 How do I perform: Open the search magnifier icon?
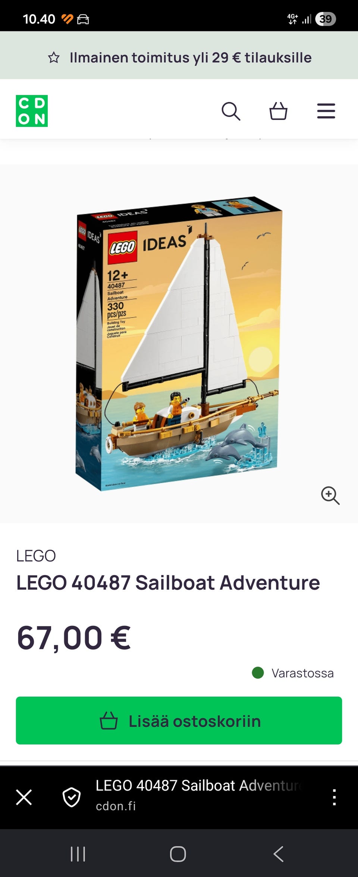coord(231,111)
